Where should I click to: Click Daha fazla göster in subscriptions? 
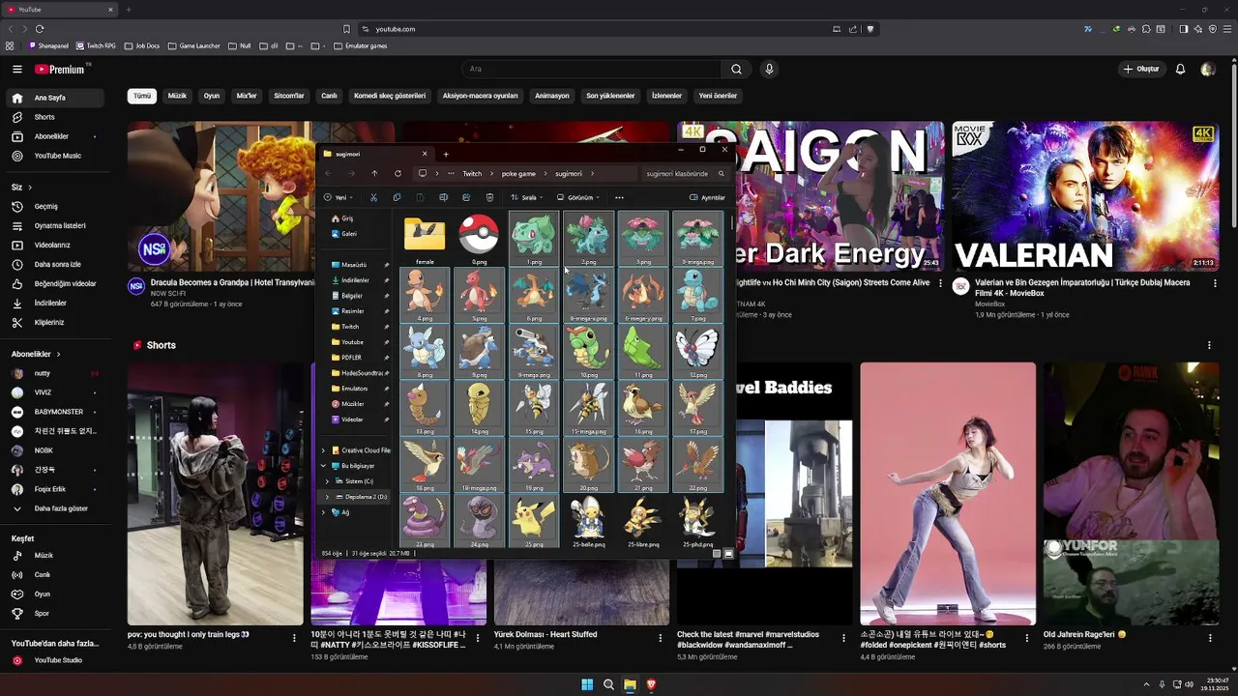point(61,508)
